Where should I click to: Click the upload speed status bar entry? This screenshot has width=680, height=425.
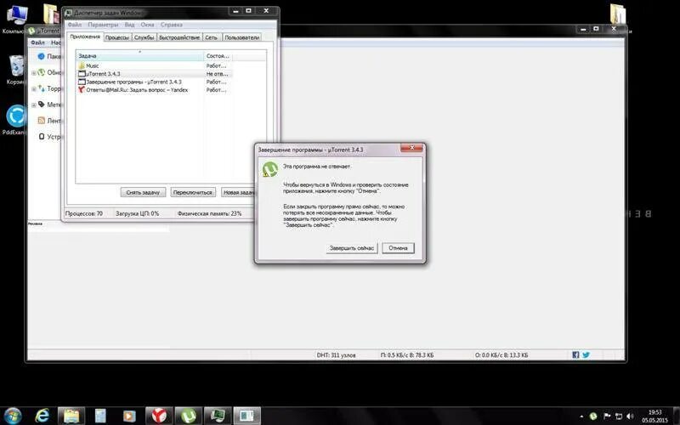(501, 355)
